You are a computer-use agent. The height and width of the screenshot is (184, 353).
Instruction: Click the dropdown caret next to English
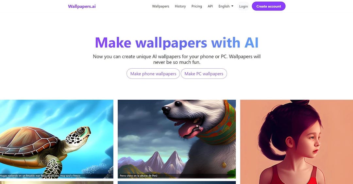(x=232, y=6)
